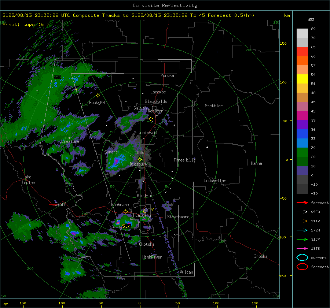
Task: Click the yellow diamond radar center marker by Olds
Action: point(140,160)
